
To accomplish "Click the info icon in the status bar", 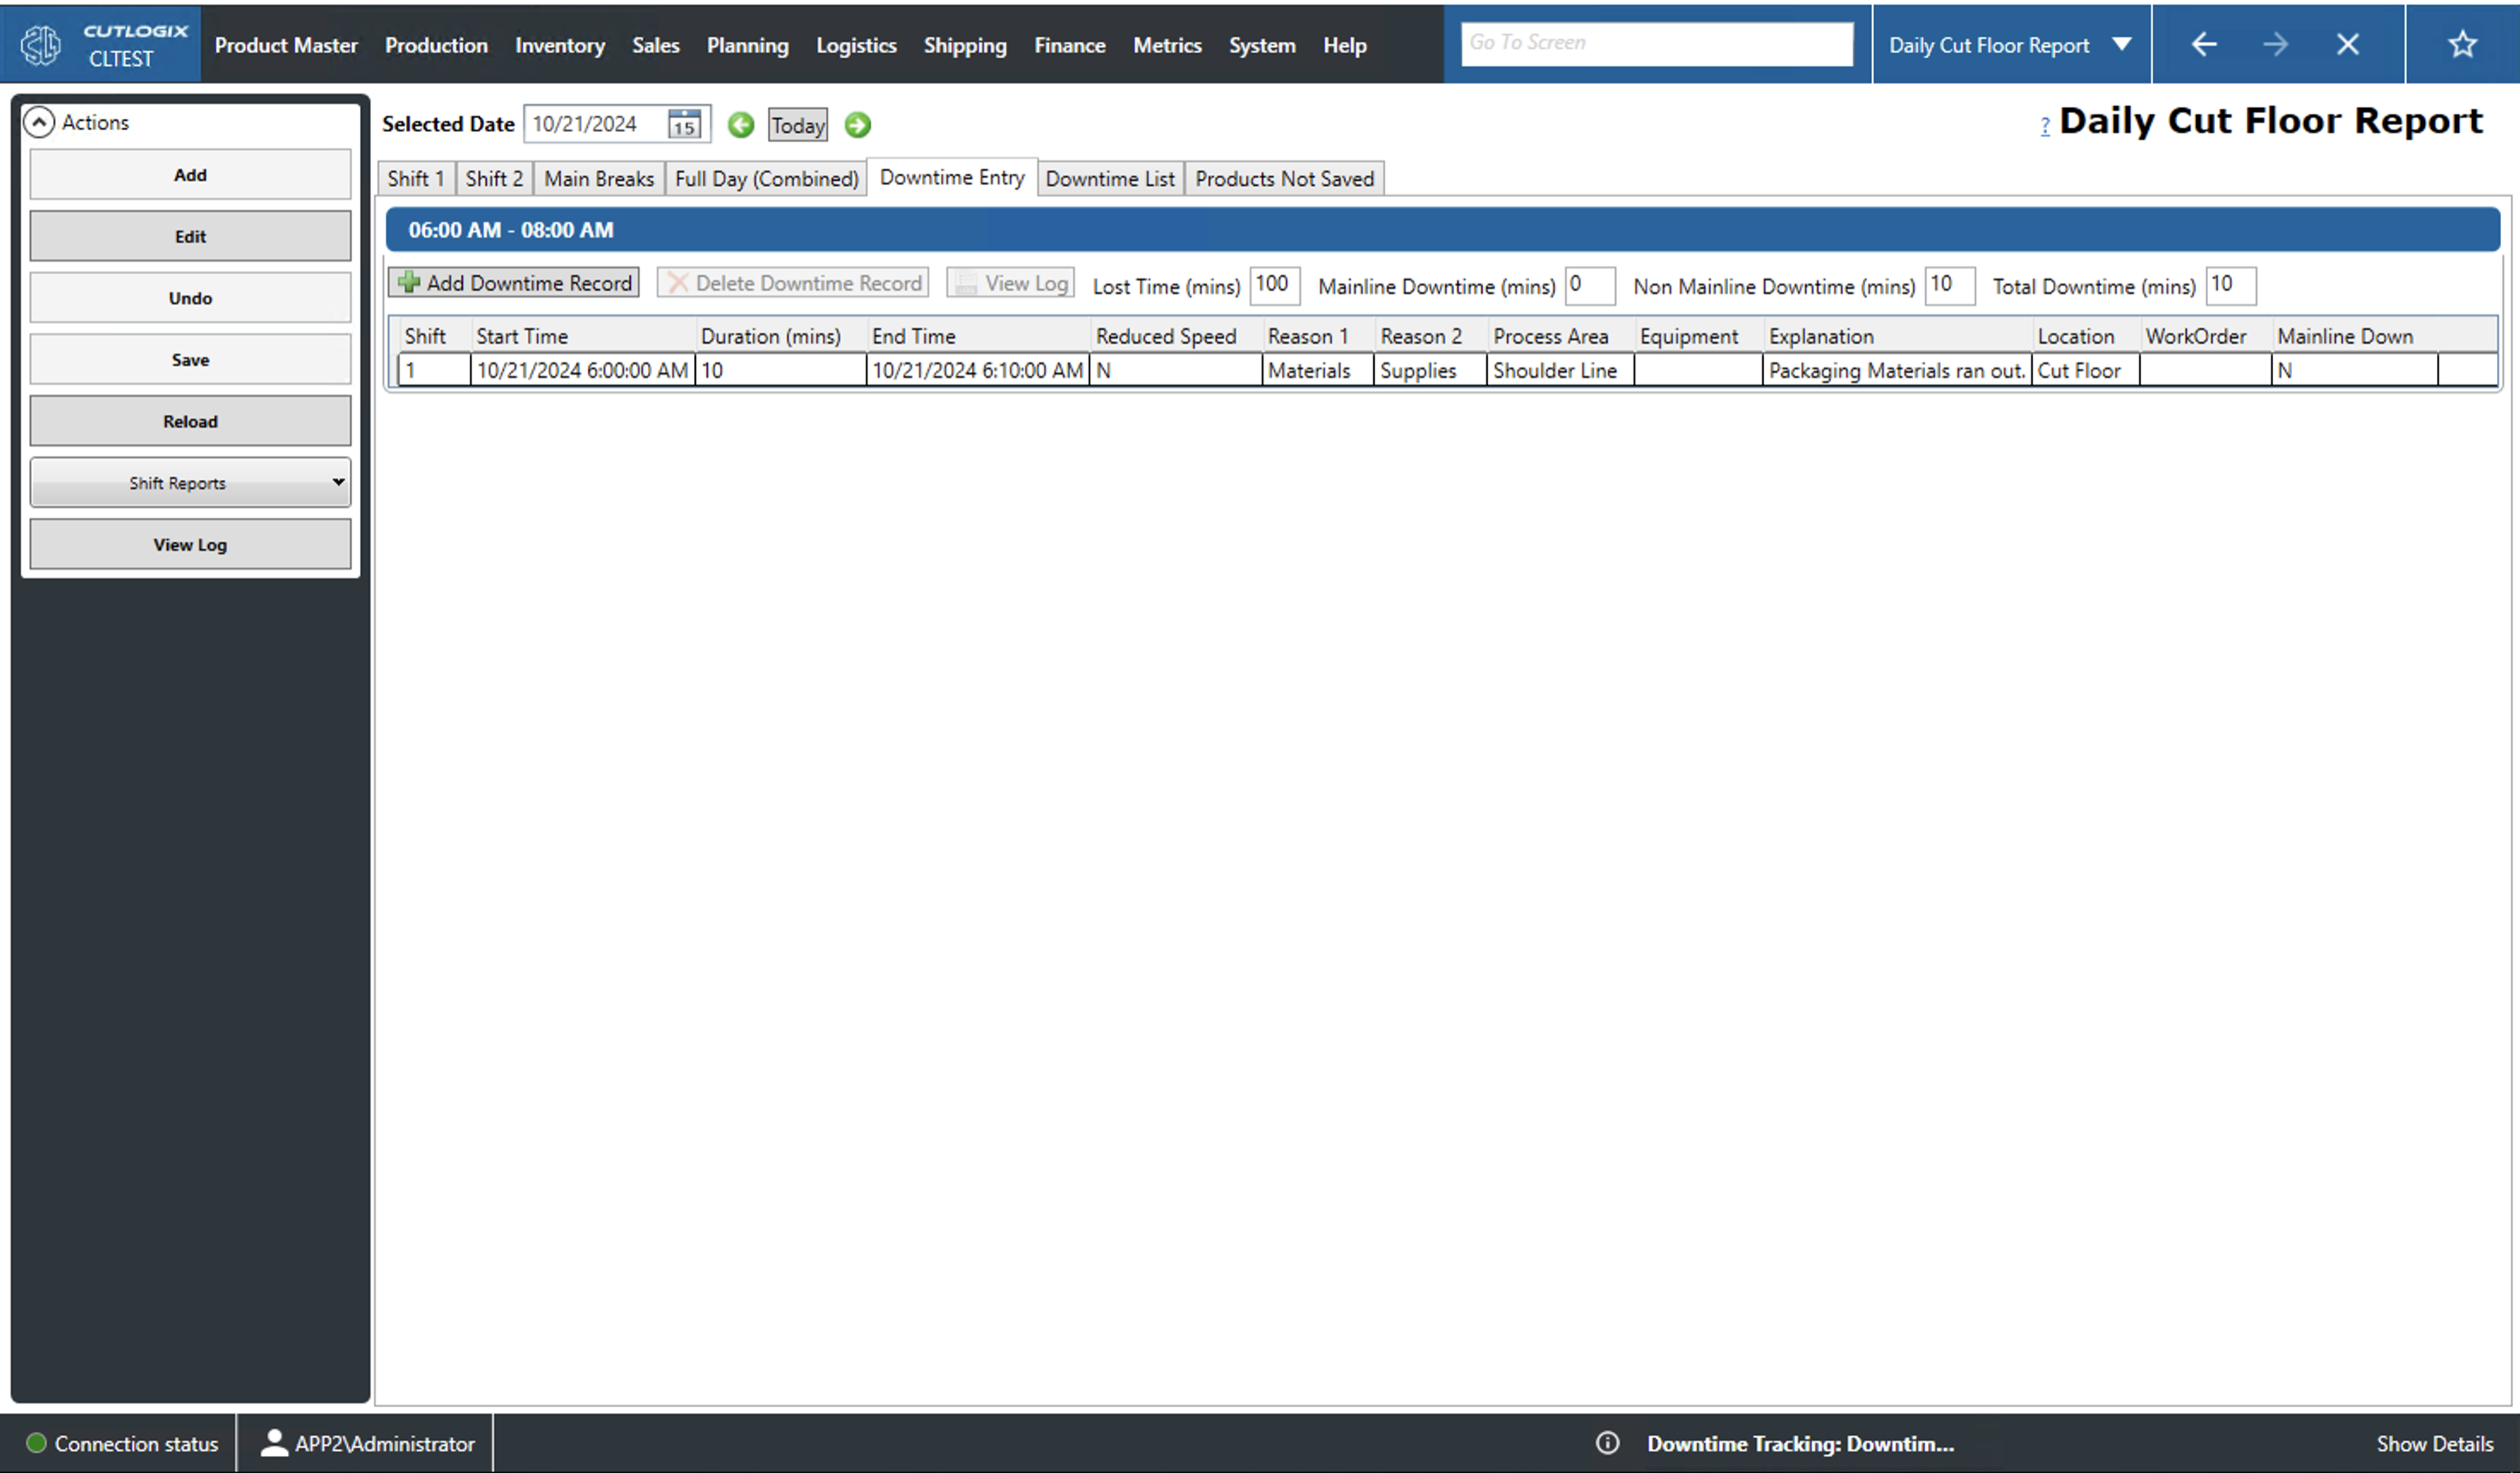I will coord(1608,1443).
